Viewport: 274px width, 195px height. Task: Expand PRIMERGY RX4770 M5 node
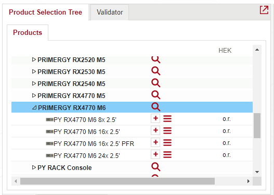34,95
